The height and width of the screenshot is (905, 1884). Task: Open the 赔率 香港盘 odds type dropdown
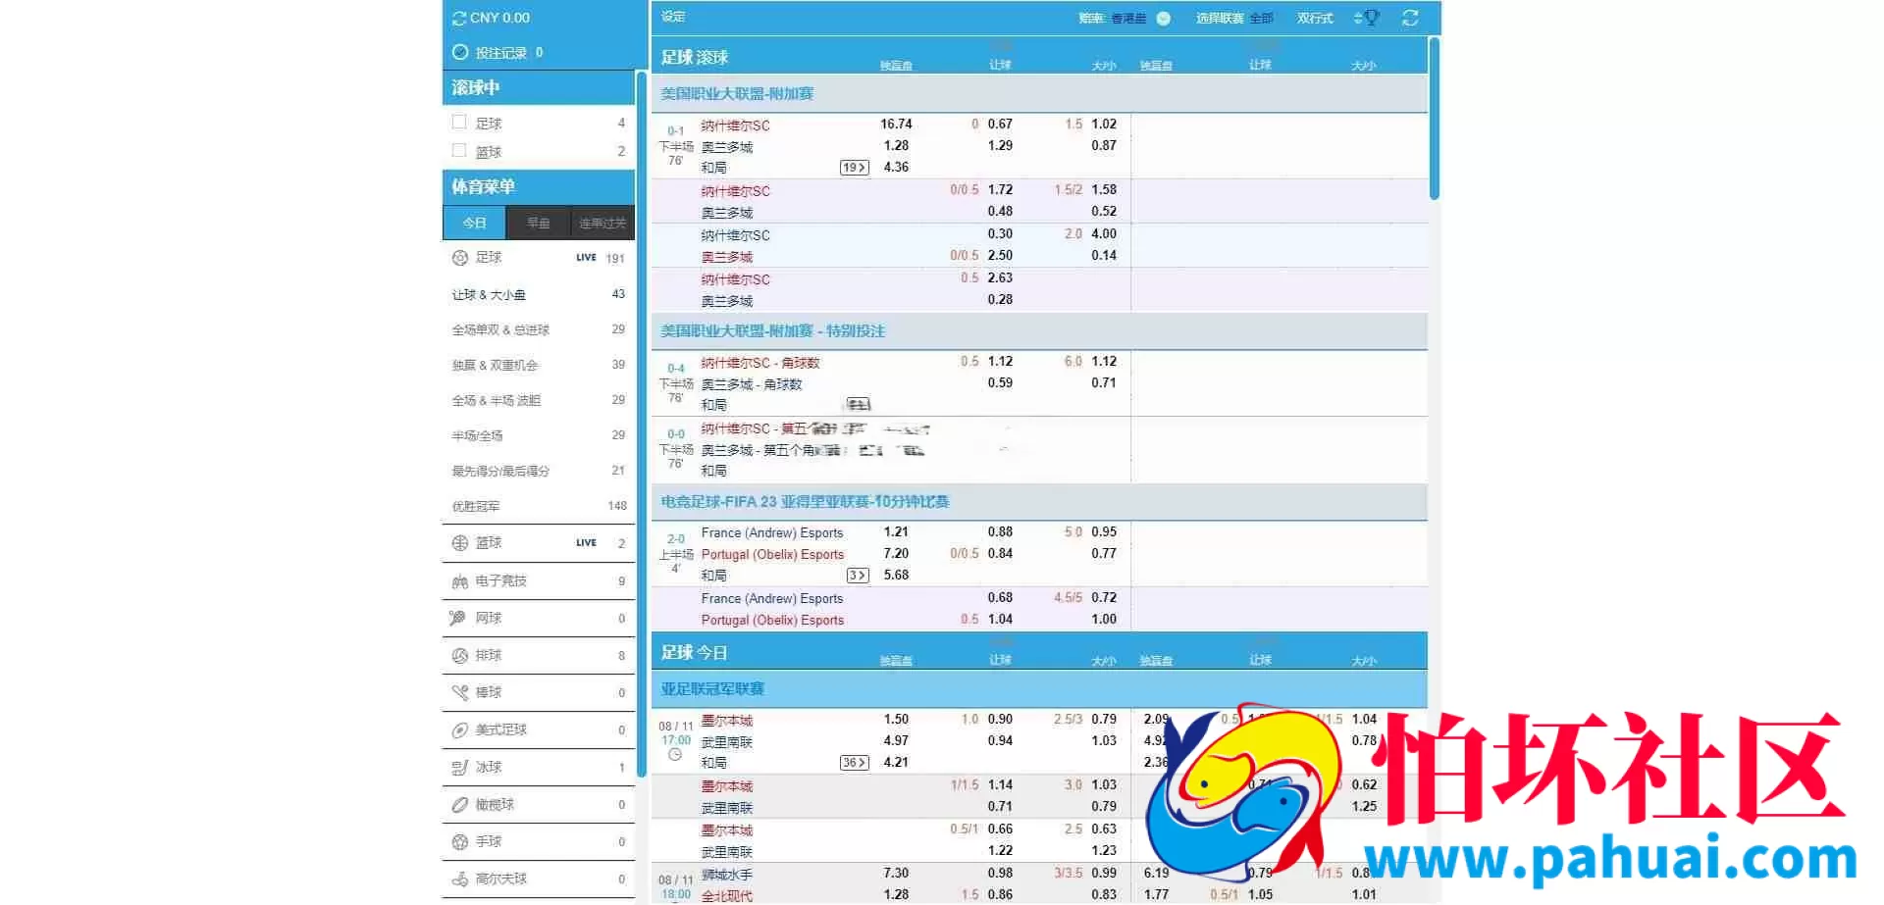1125,18
